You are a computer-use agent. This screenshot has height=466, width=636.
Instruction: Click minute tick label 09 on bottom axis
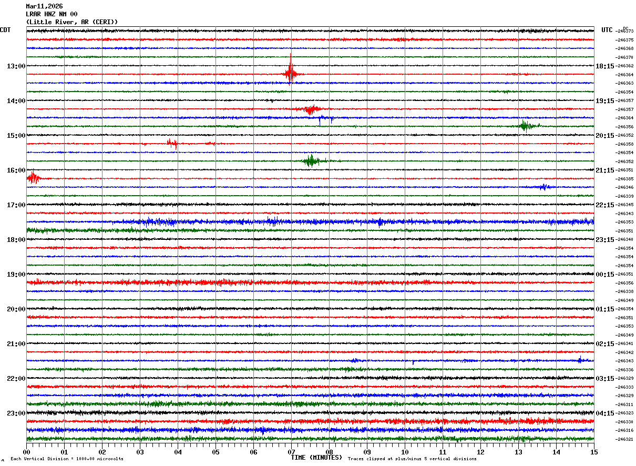tap(367, 452)
